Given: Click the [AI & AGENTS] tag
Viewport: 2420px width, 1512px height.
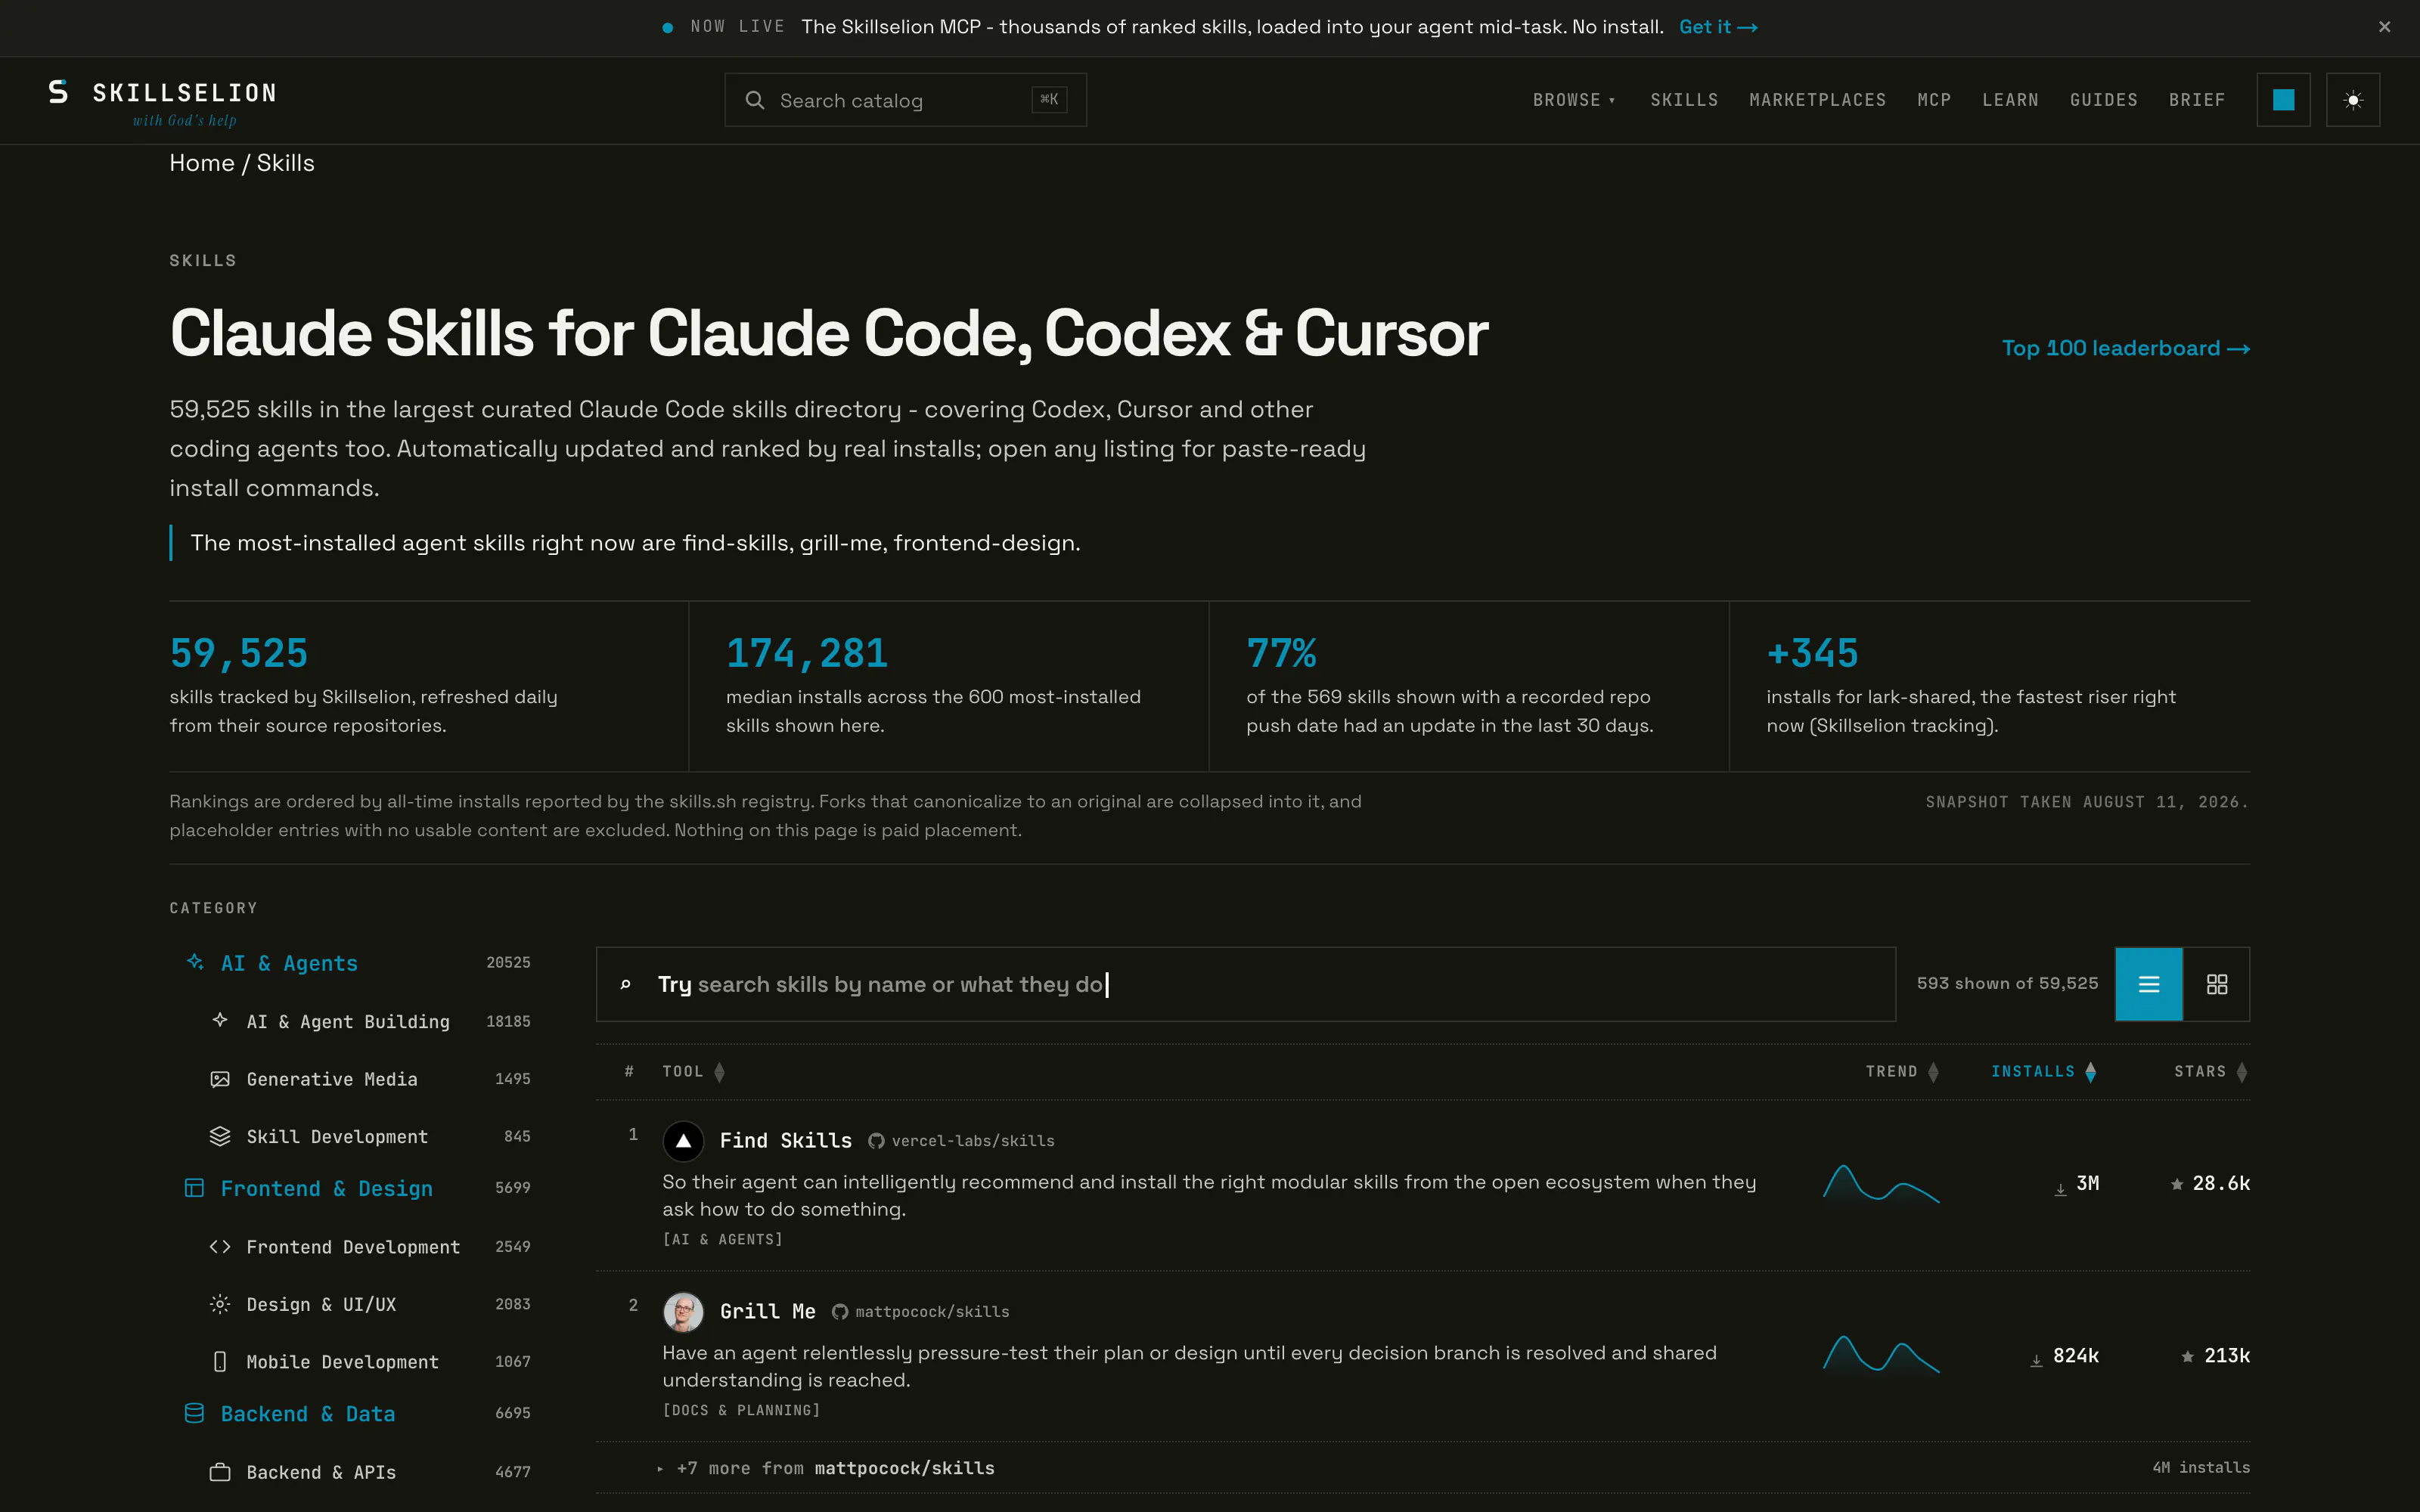Looking at the screenshot, I should (723, 1240).
